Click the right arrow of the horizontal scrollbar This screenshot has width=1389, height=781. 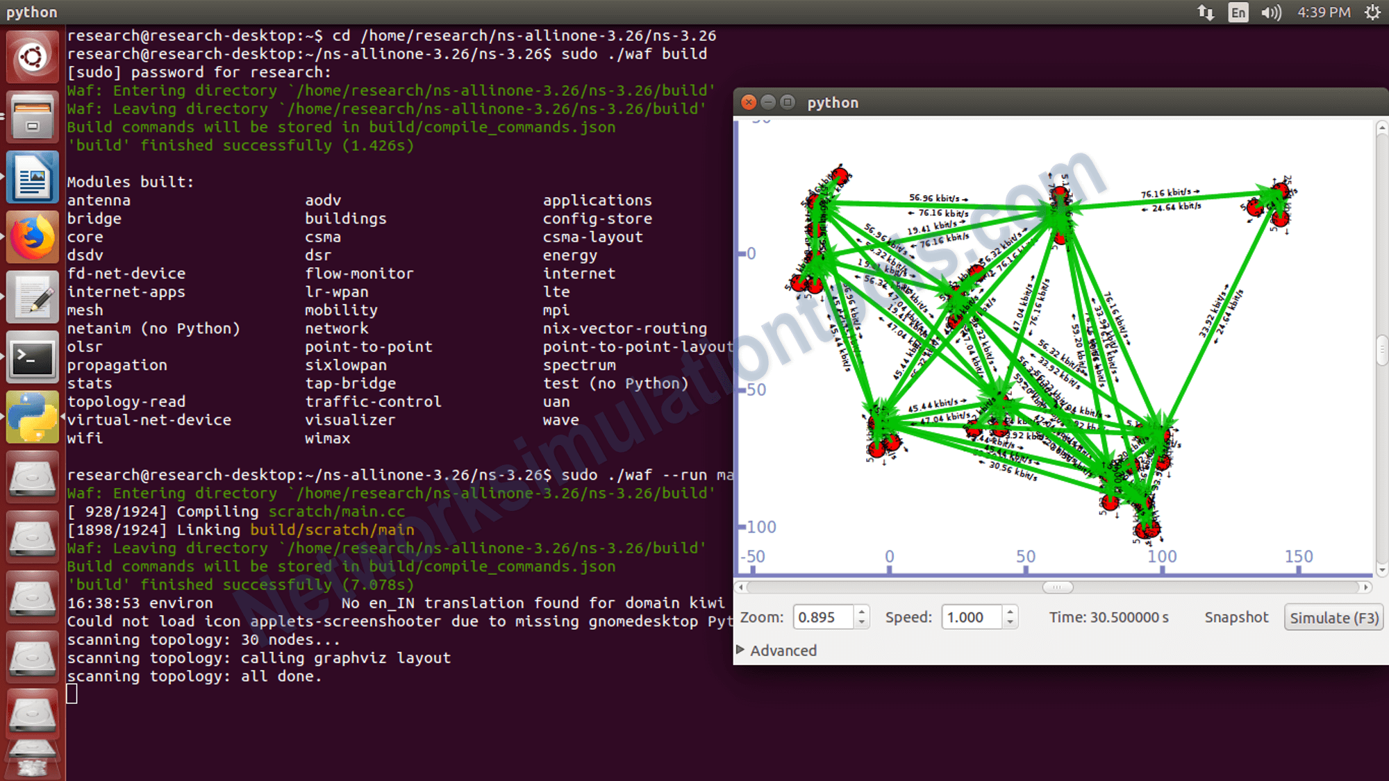(x=1366, y=587)
